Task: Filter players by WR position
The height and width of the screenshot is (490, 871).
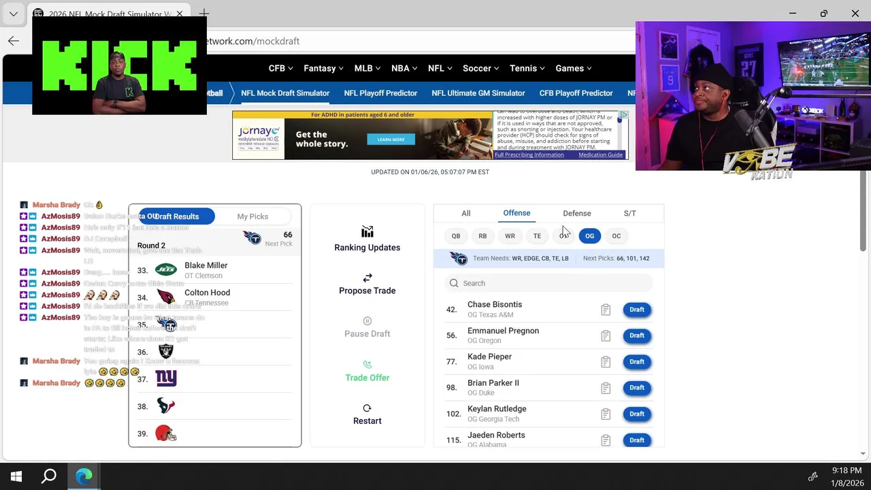Action: pyautogui.click(x=510, y=236)
